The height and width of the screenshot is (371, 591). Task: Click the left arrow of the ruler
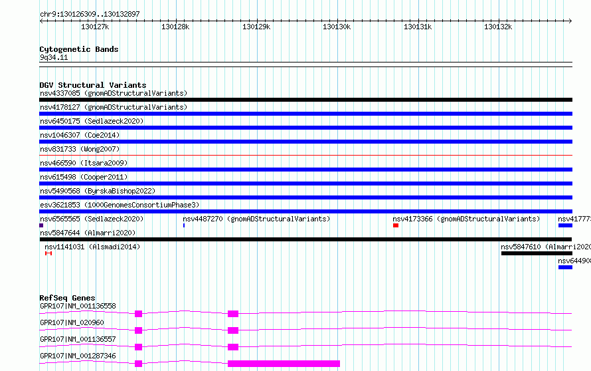tap(41, 21)
